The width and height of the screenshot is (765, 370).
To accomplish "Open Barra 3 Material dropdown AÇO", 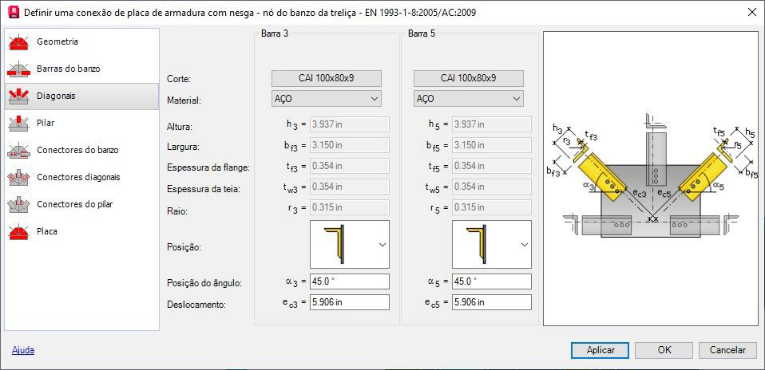I will click(327, 98).
